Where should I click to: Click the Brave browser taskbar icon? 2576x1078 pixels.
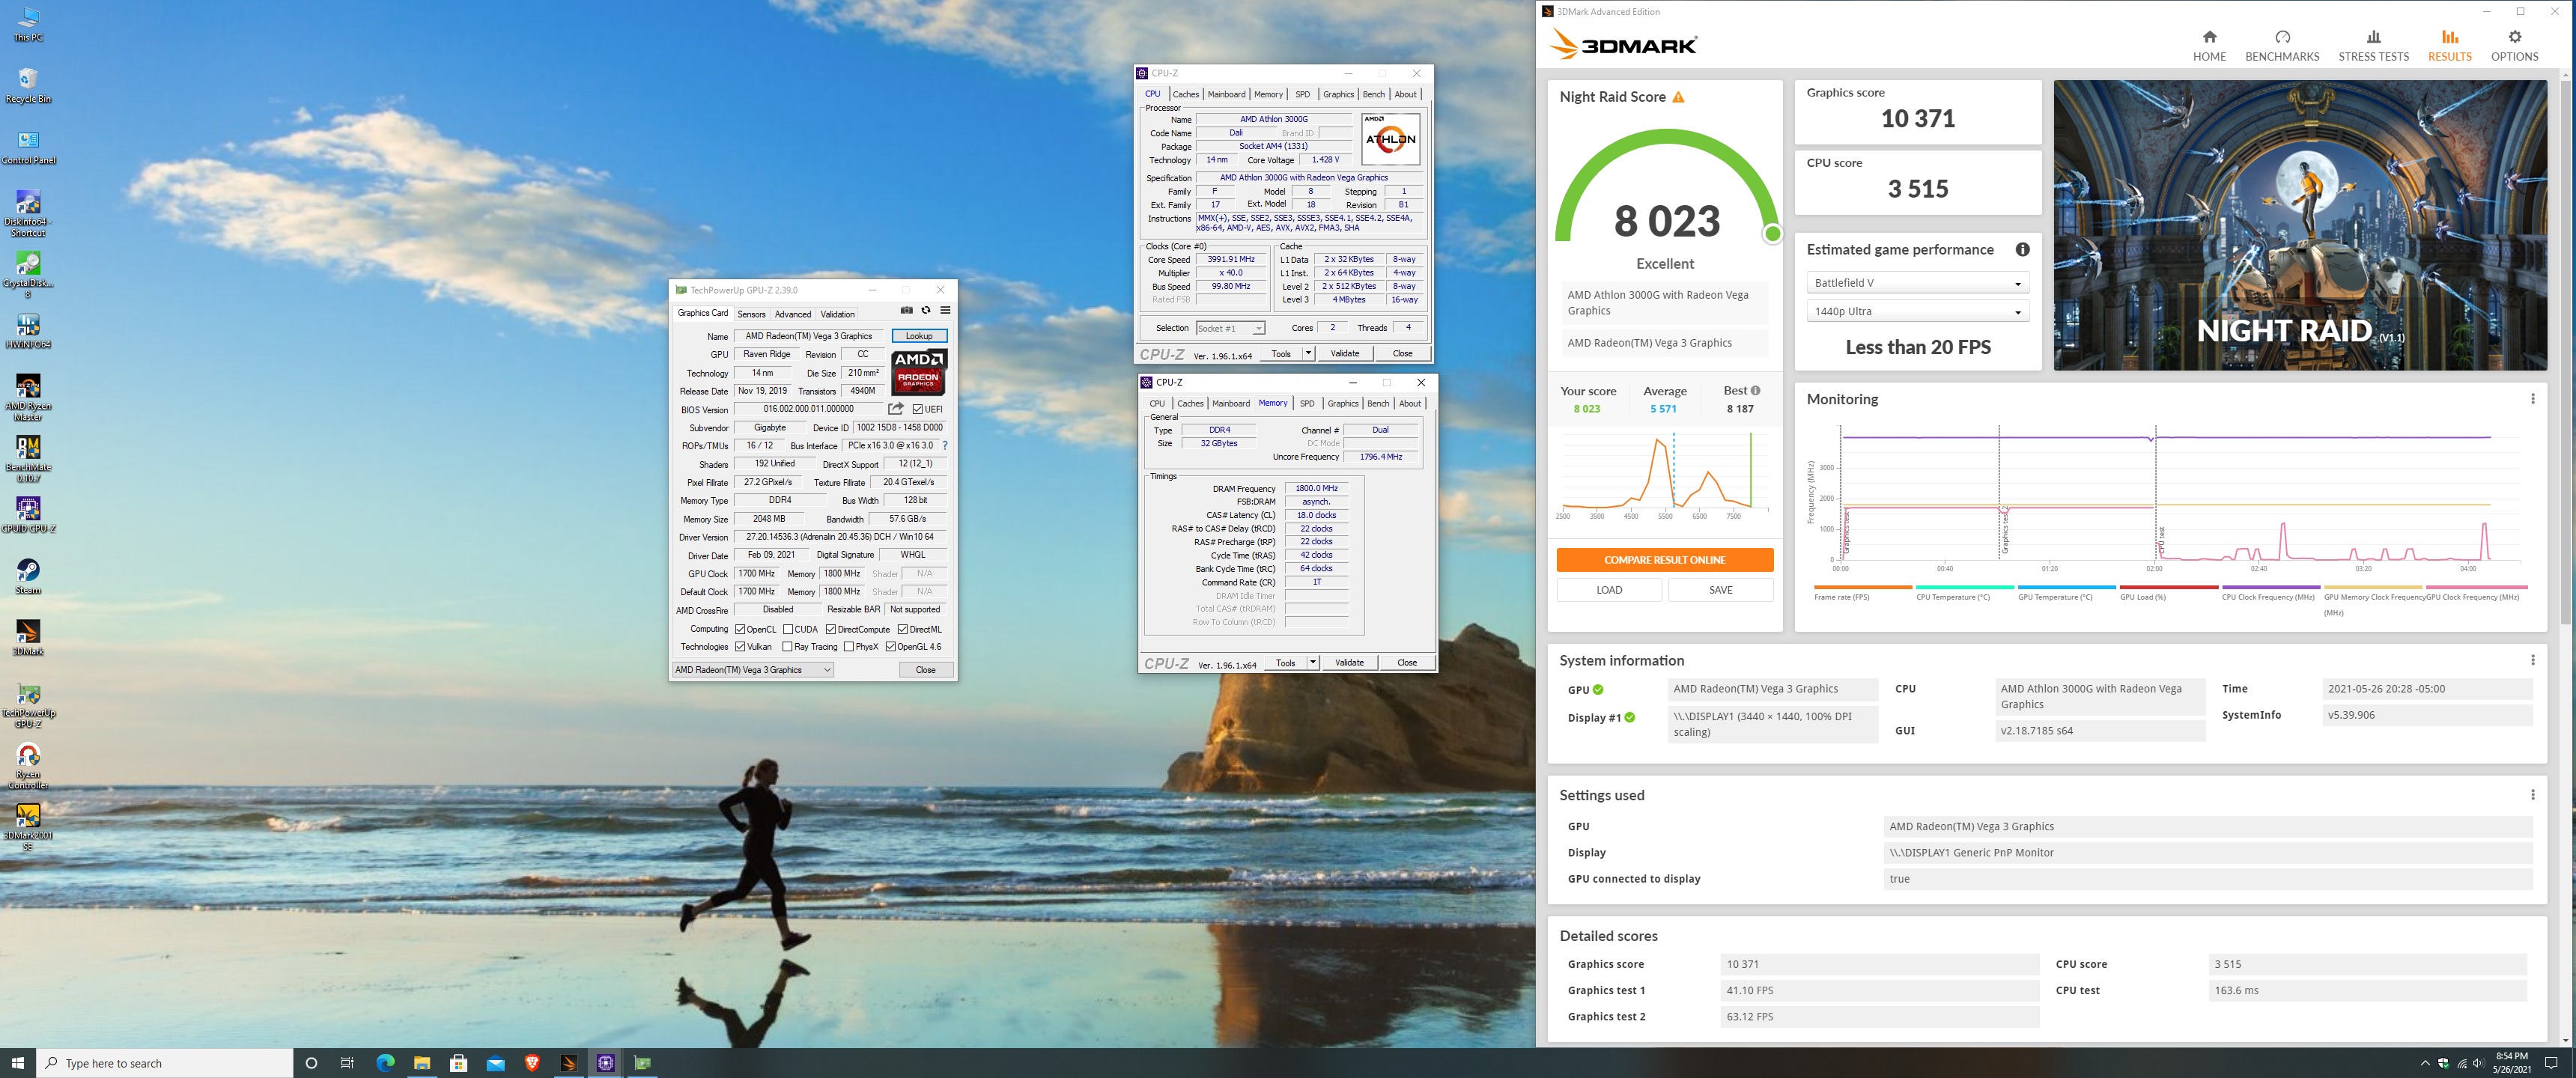pos(532,1063)
